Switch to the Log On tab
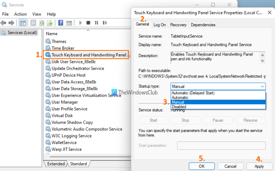This screenshot has height=171, width=275. click(x=159, y=25)
